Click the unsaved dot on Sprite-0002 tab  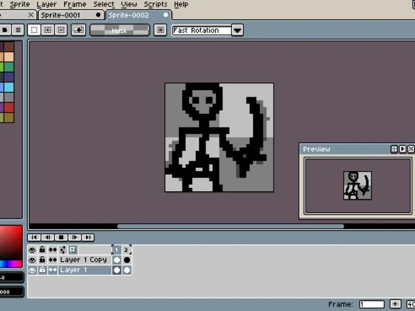pyautogui.click(x=165, y=15)
